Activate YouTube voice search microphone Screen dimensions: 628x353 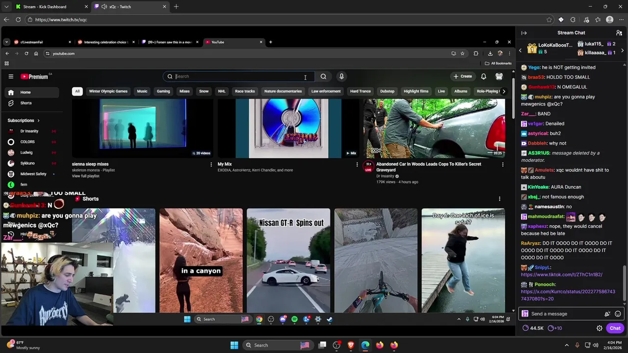point(341,76)
